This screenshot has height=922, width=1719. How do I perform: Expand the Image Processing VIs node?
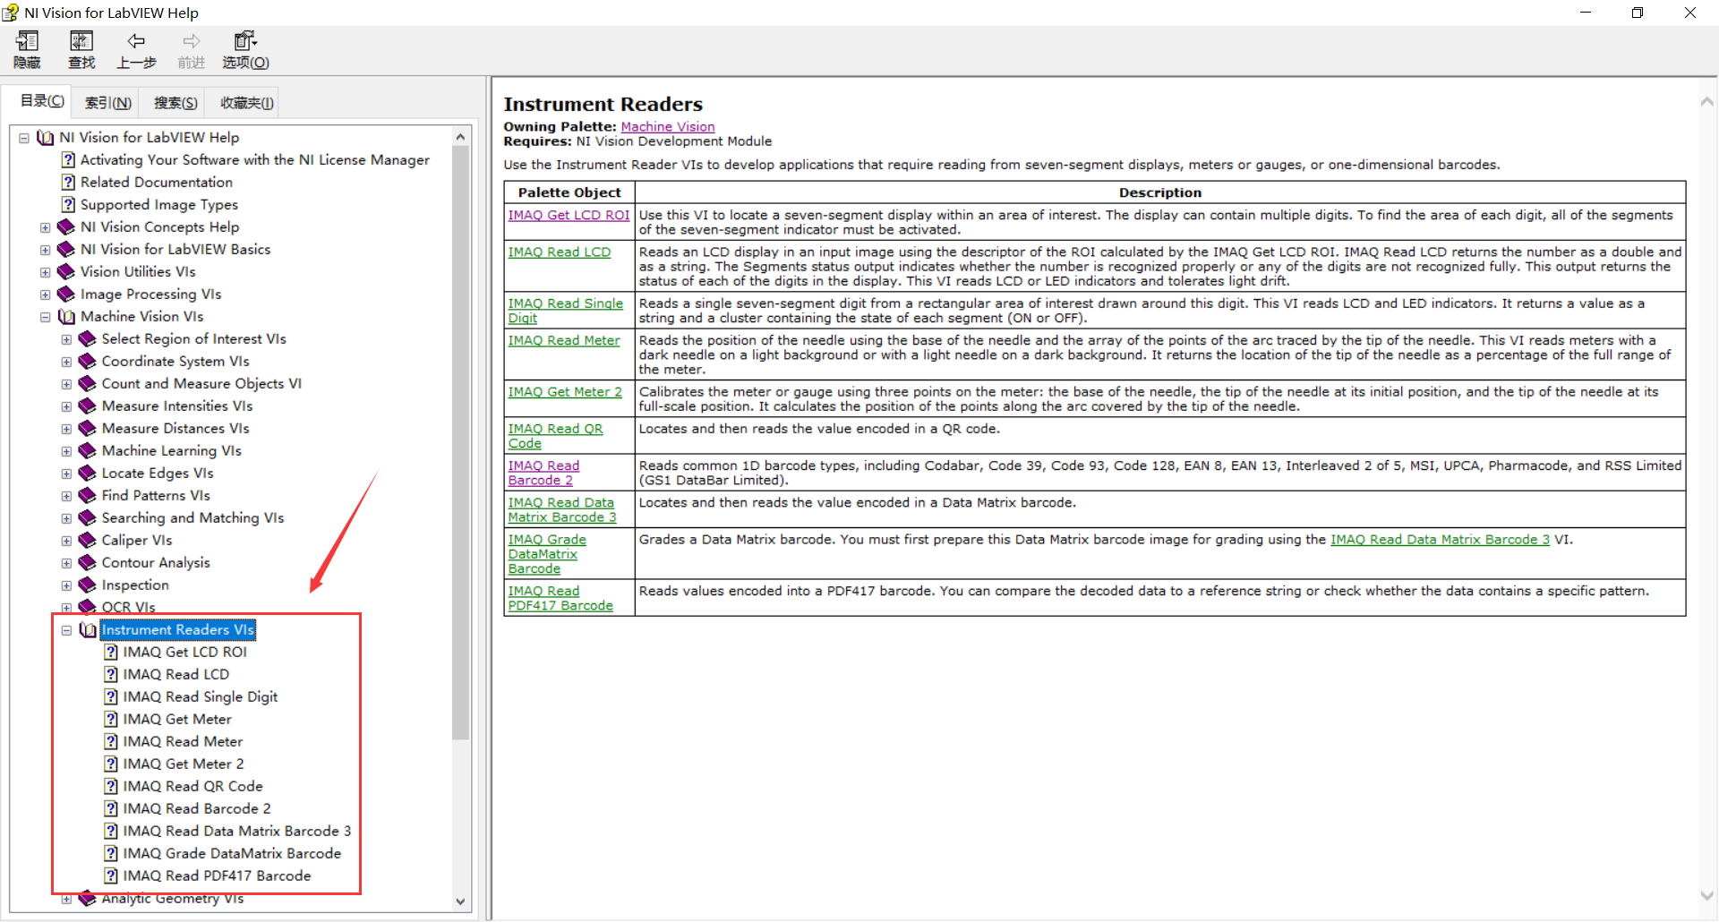click(x=46, y=295)
